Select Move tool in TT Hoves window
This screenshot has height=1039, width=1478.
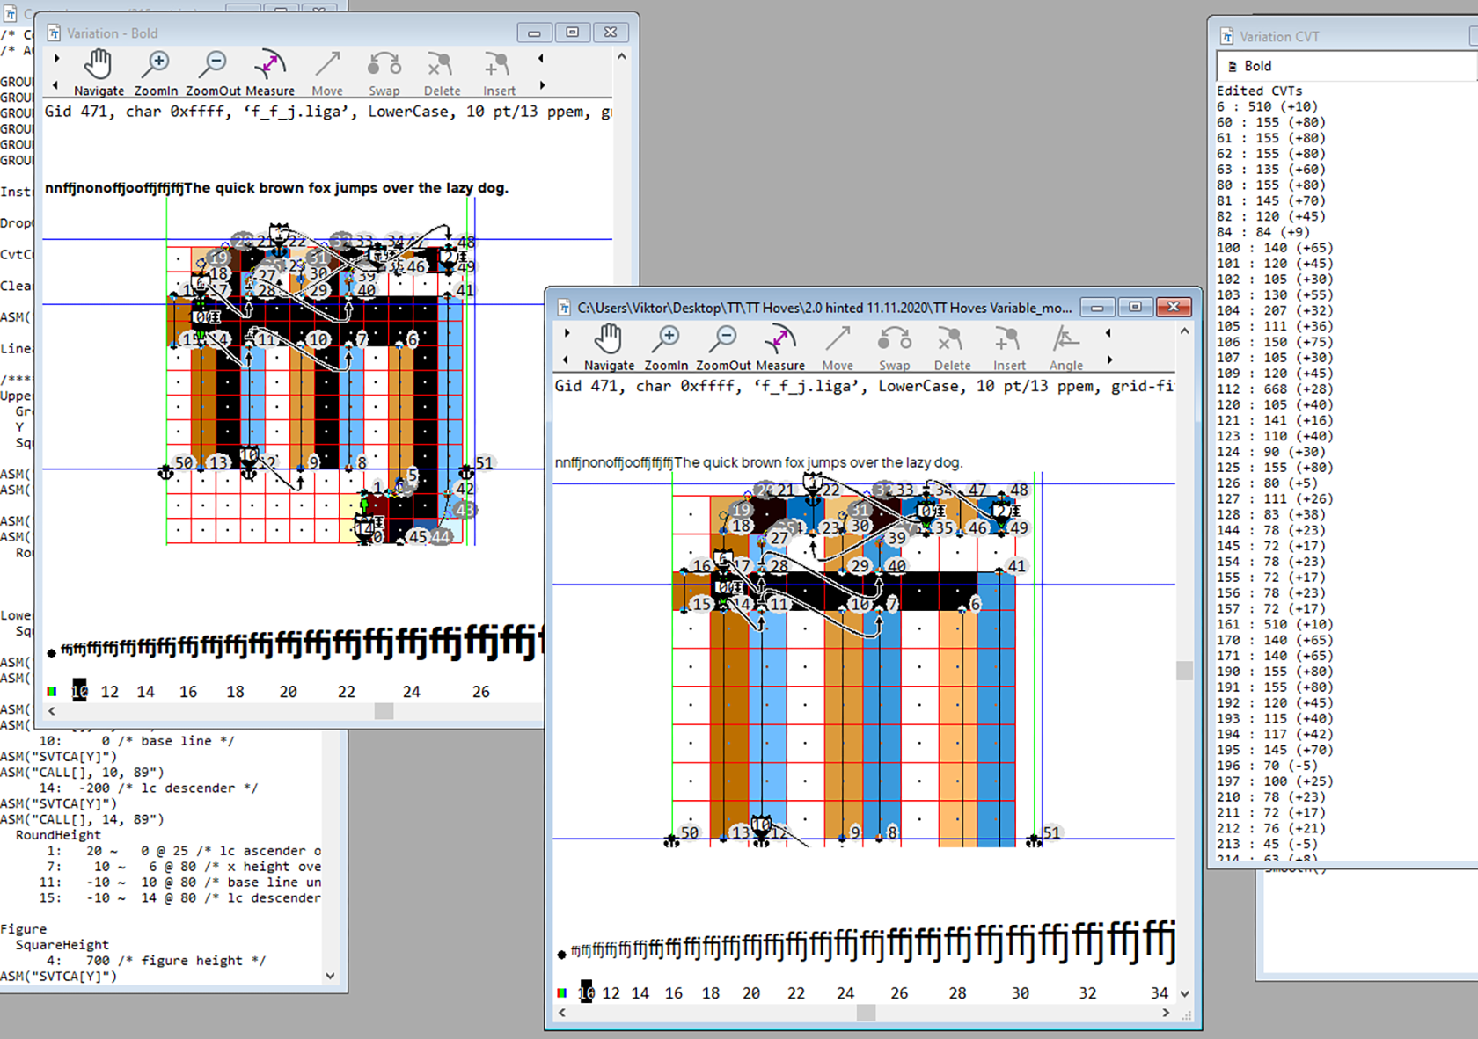coord(838,347)
